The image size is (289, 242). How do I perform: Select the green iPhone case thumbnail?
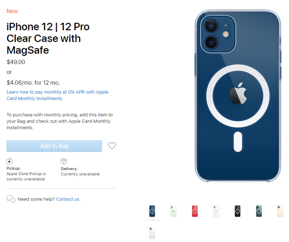coord(173,211)
